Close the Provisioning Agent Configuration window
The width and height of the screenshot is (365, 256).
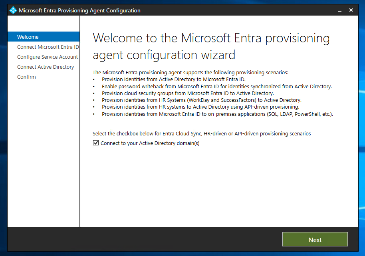click(351, 10)
